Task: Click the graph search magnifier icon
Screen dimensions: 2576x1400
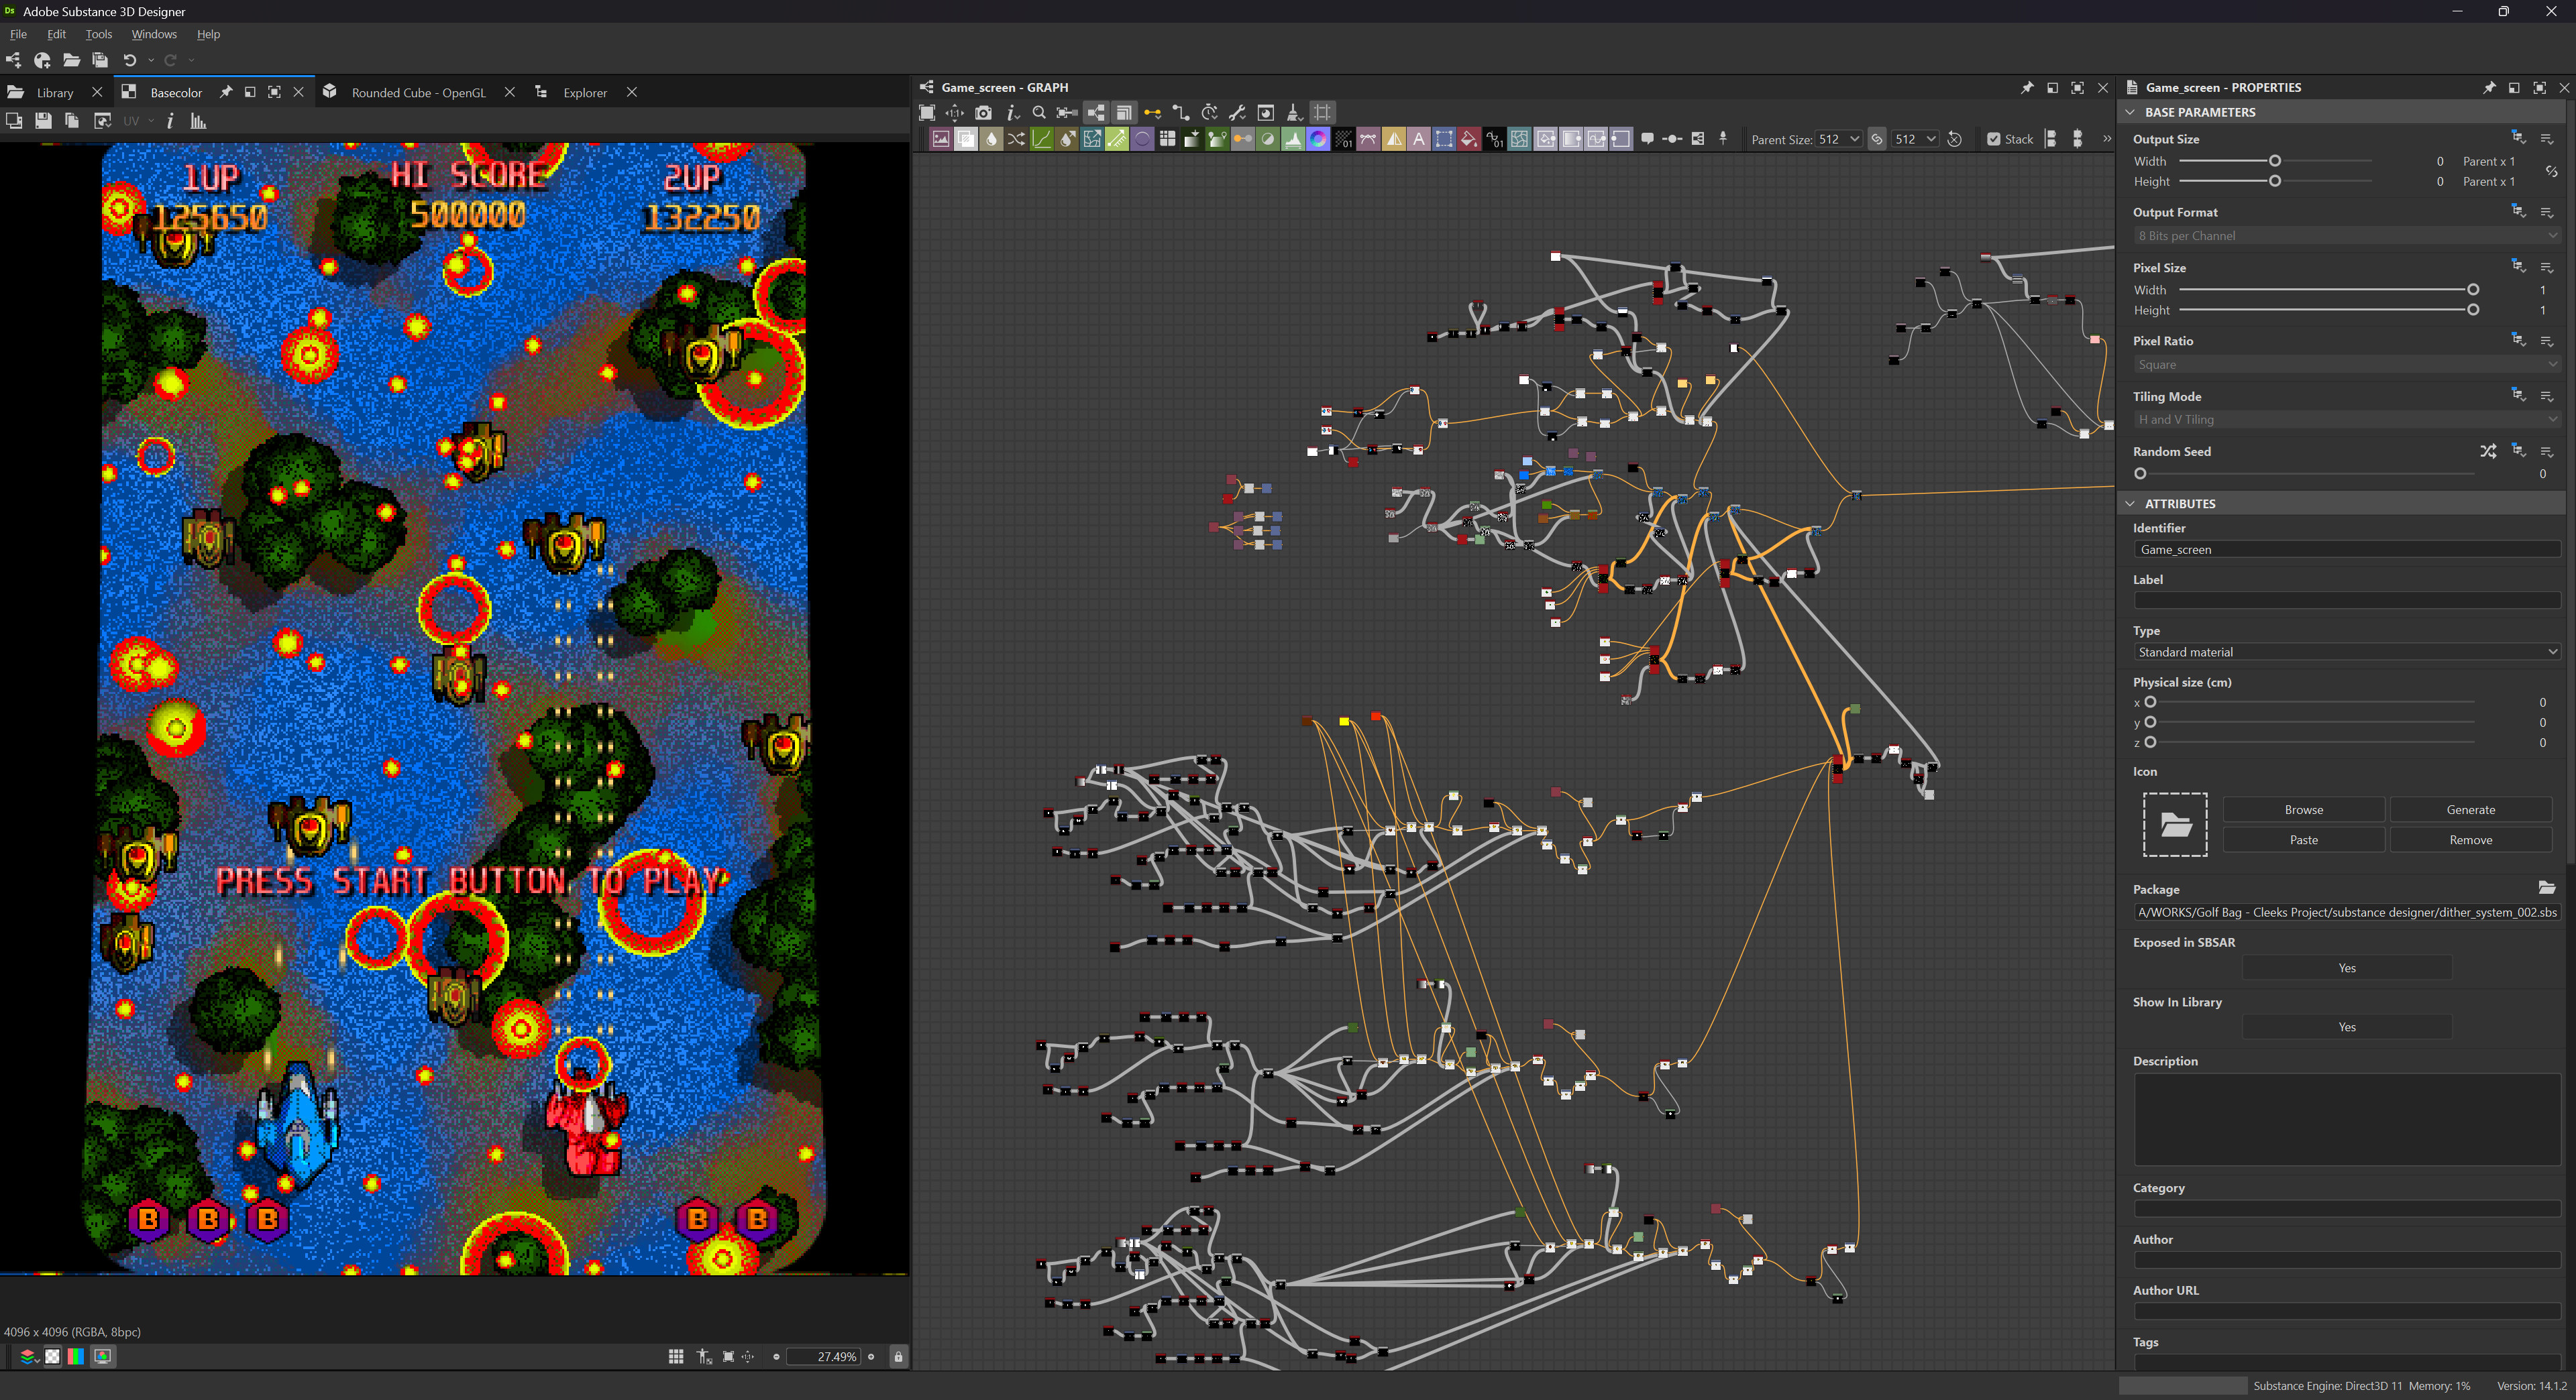Action: tap(1039, 113)
